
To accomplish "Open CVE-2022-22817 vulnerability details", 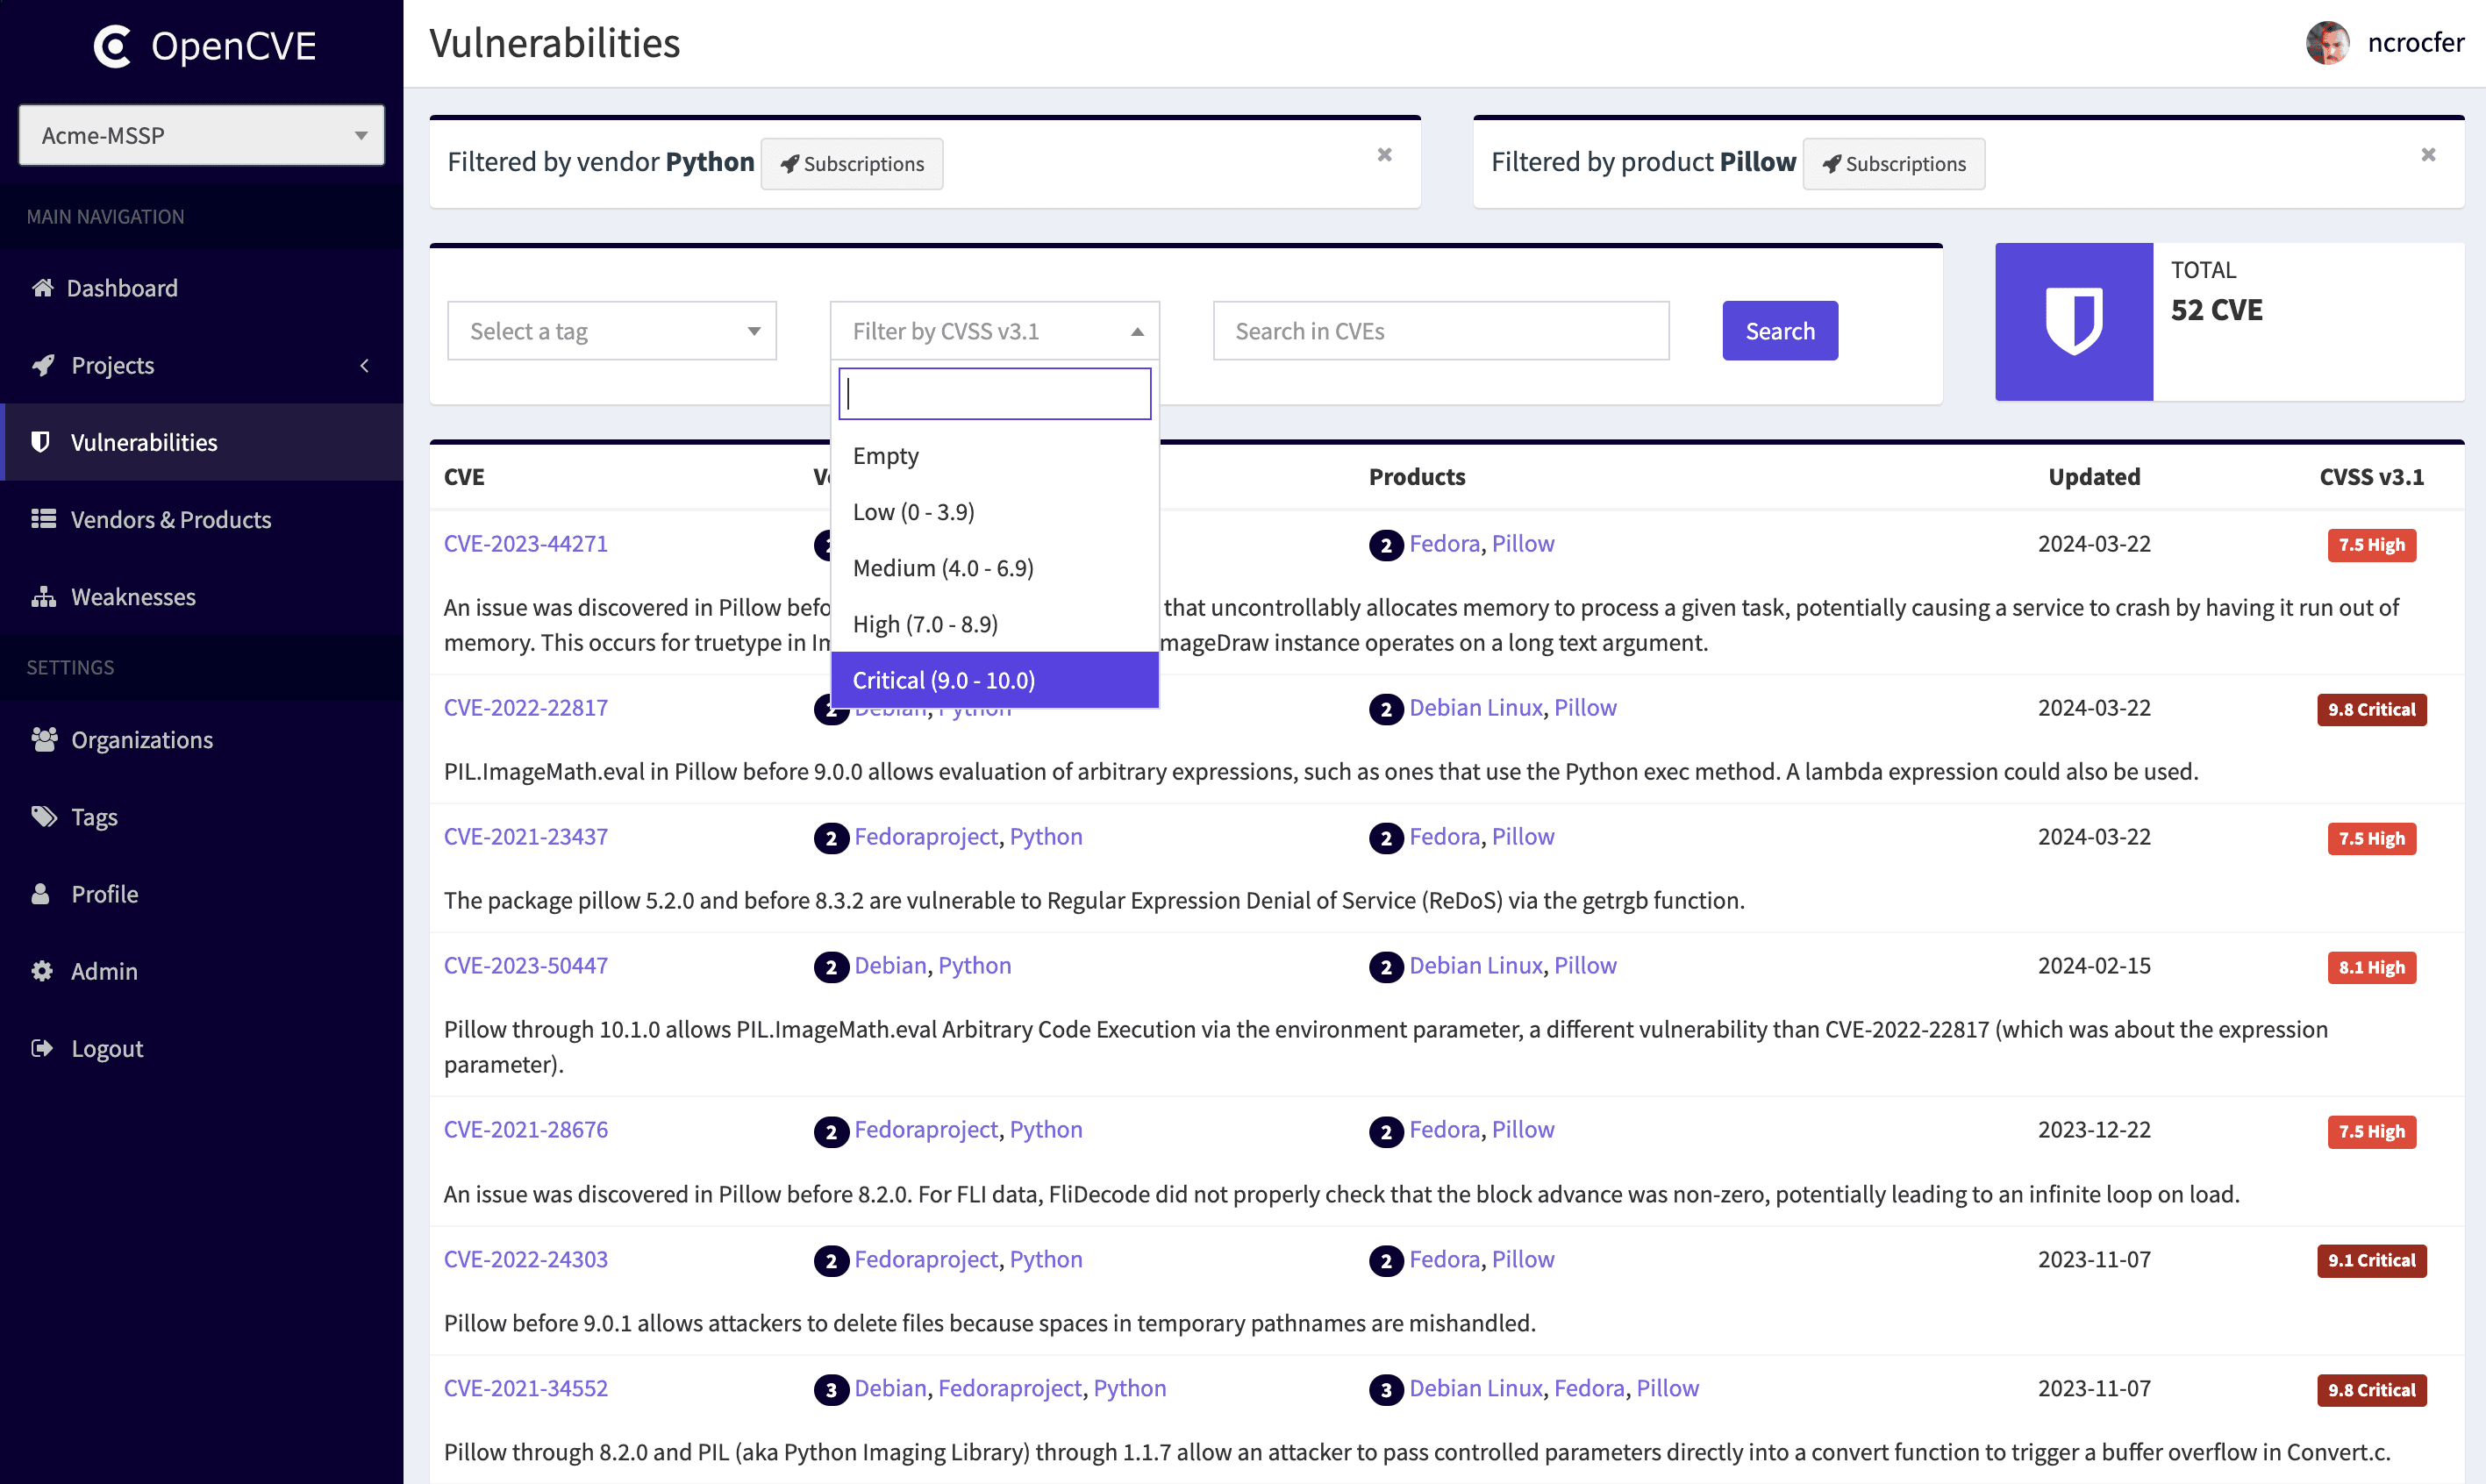I will tap(526, 707).
